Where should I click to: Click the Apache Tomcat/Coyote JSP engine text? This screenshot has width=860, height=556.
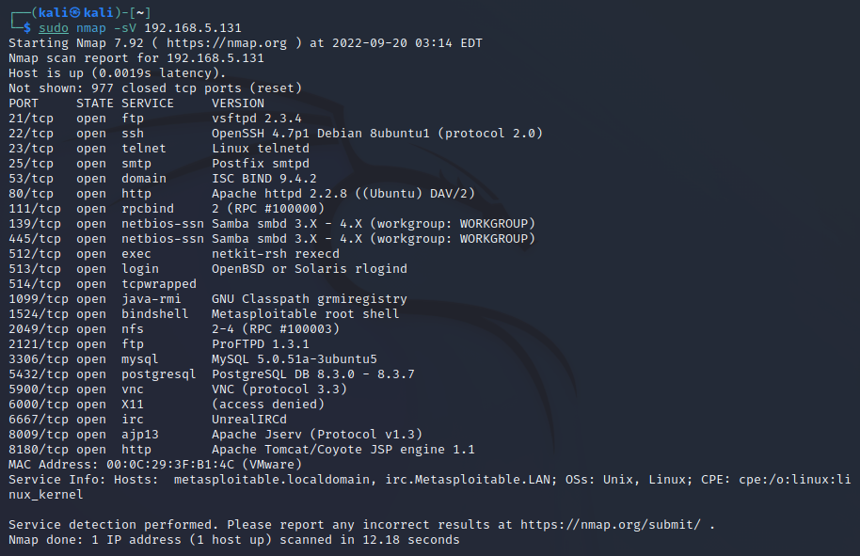(328, 450)
